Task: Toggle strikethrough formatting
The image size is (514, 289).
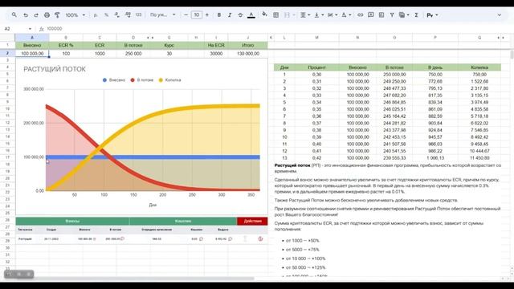Action: coord(240,15)
